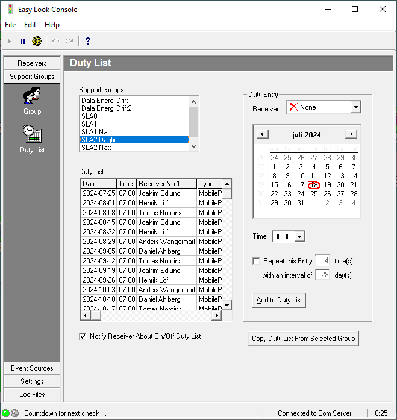Click the undo arrow icon
The width and height of the screenshot is (397, 420).
point(55,41)
